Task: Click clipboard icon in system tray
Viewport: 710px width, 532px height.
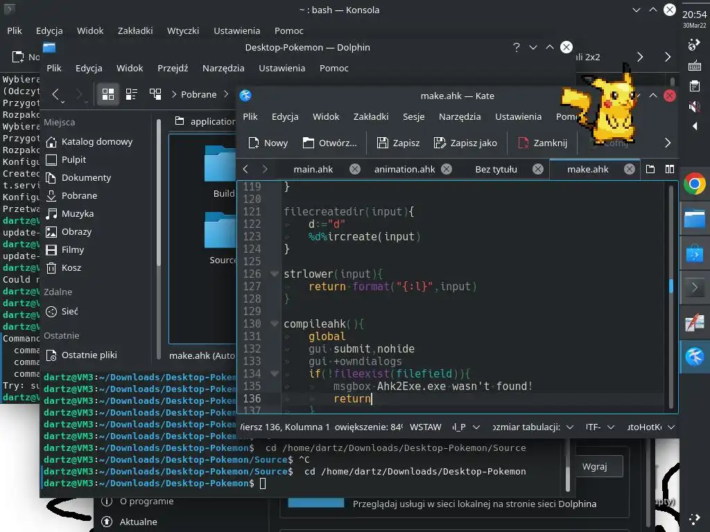Action: (694, 86)
